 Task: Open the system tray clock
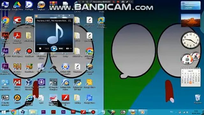click(x=196, y=112)
